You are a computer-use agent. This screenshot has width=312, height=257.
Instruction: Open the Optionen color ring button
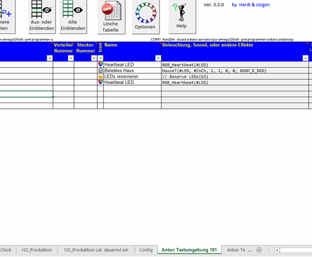(x=146, y=17)
